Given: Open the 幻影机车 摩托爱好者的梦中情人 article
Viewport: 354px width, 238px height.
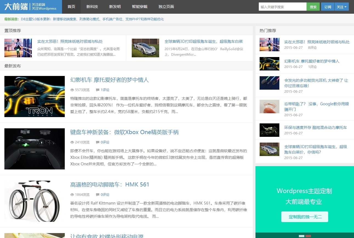Looking at the screenshot, I should pyautogui.click(x=109, y=80).
